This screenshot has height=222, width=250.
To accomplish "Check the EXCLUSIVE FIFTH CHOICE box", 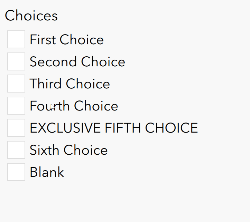I will (16, 128).
